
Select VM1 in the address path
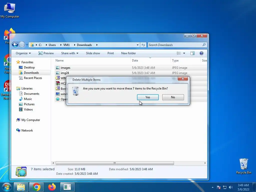(x=66, y=45)
